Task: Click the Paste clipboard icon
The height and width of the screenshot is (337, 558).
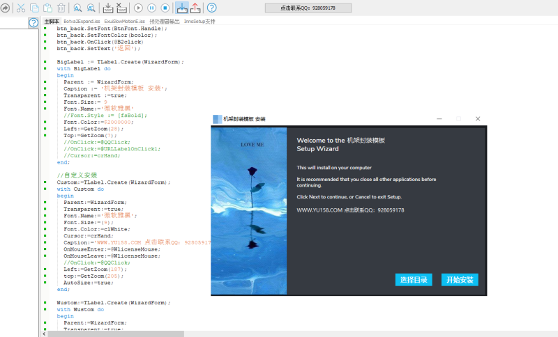Action: click(x=47, y=8)
